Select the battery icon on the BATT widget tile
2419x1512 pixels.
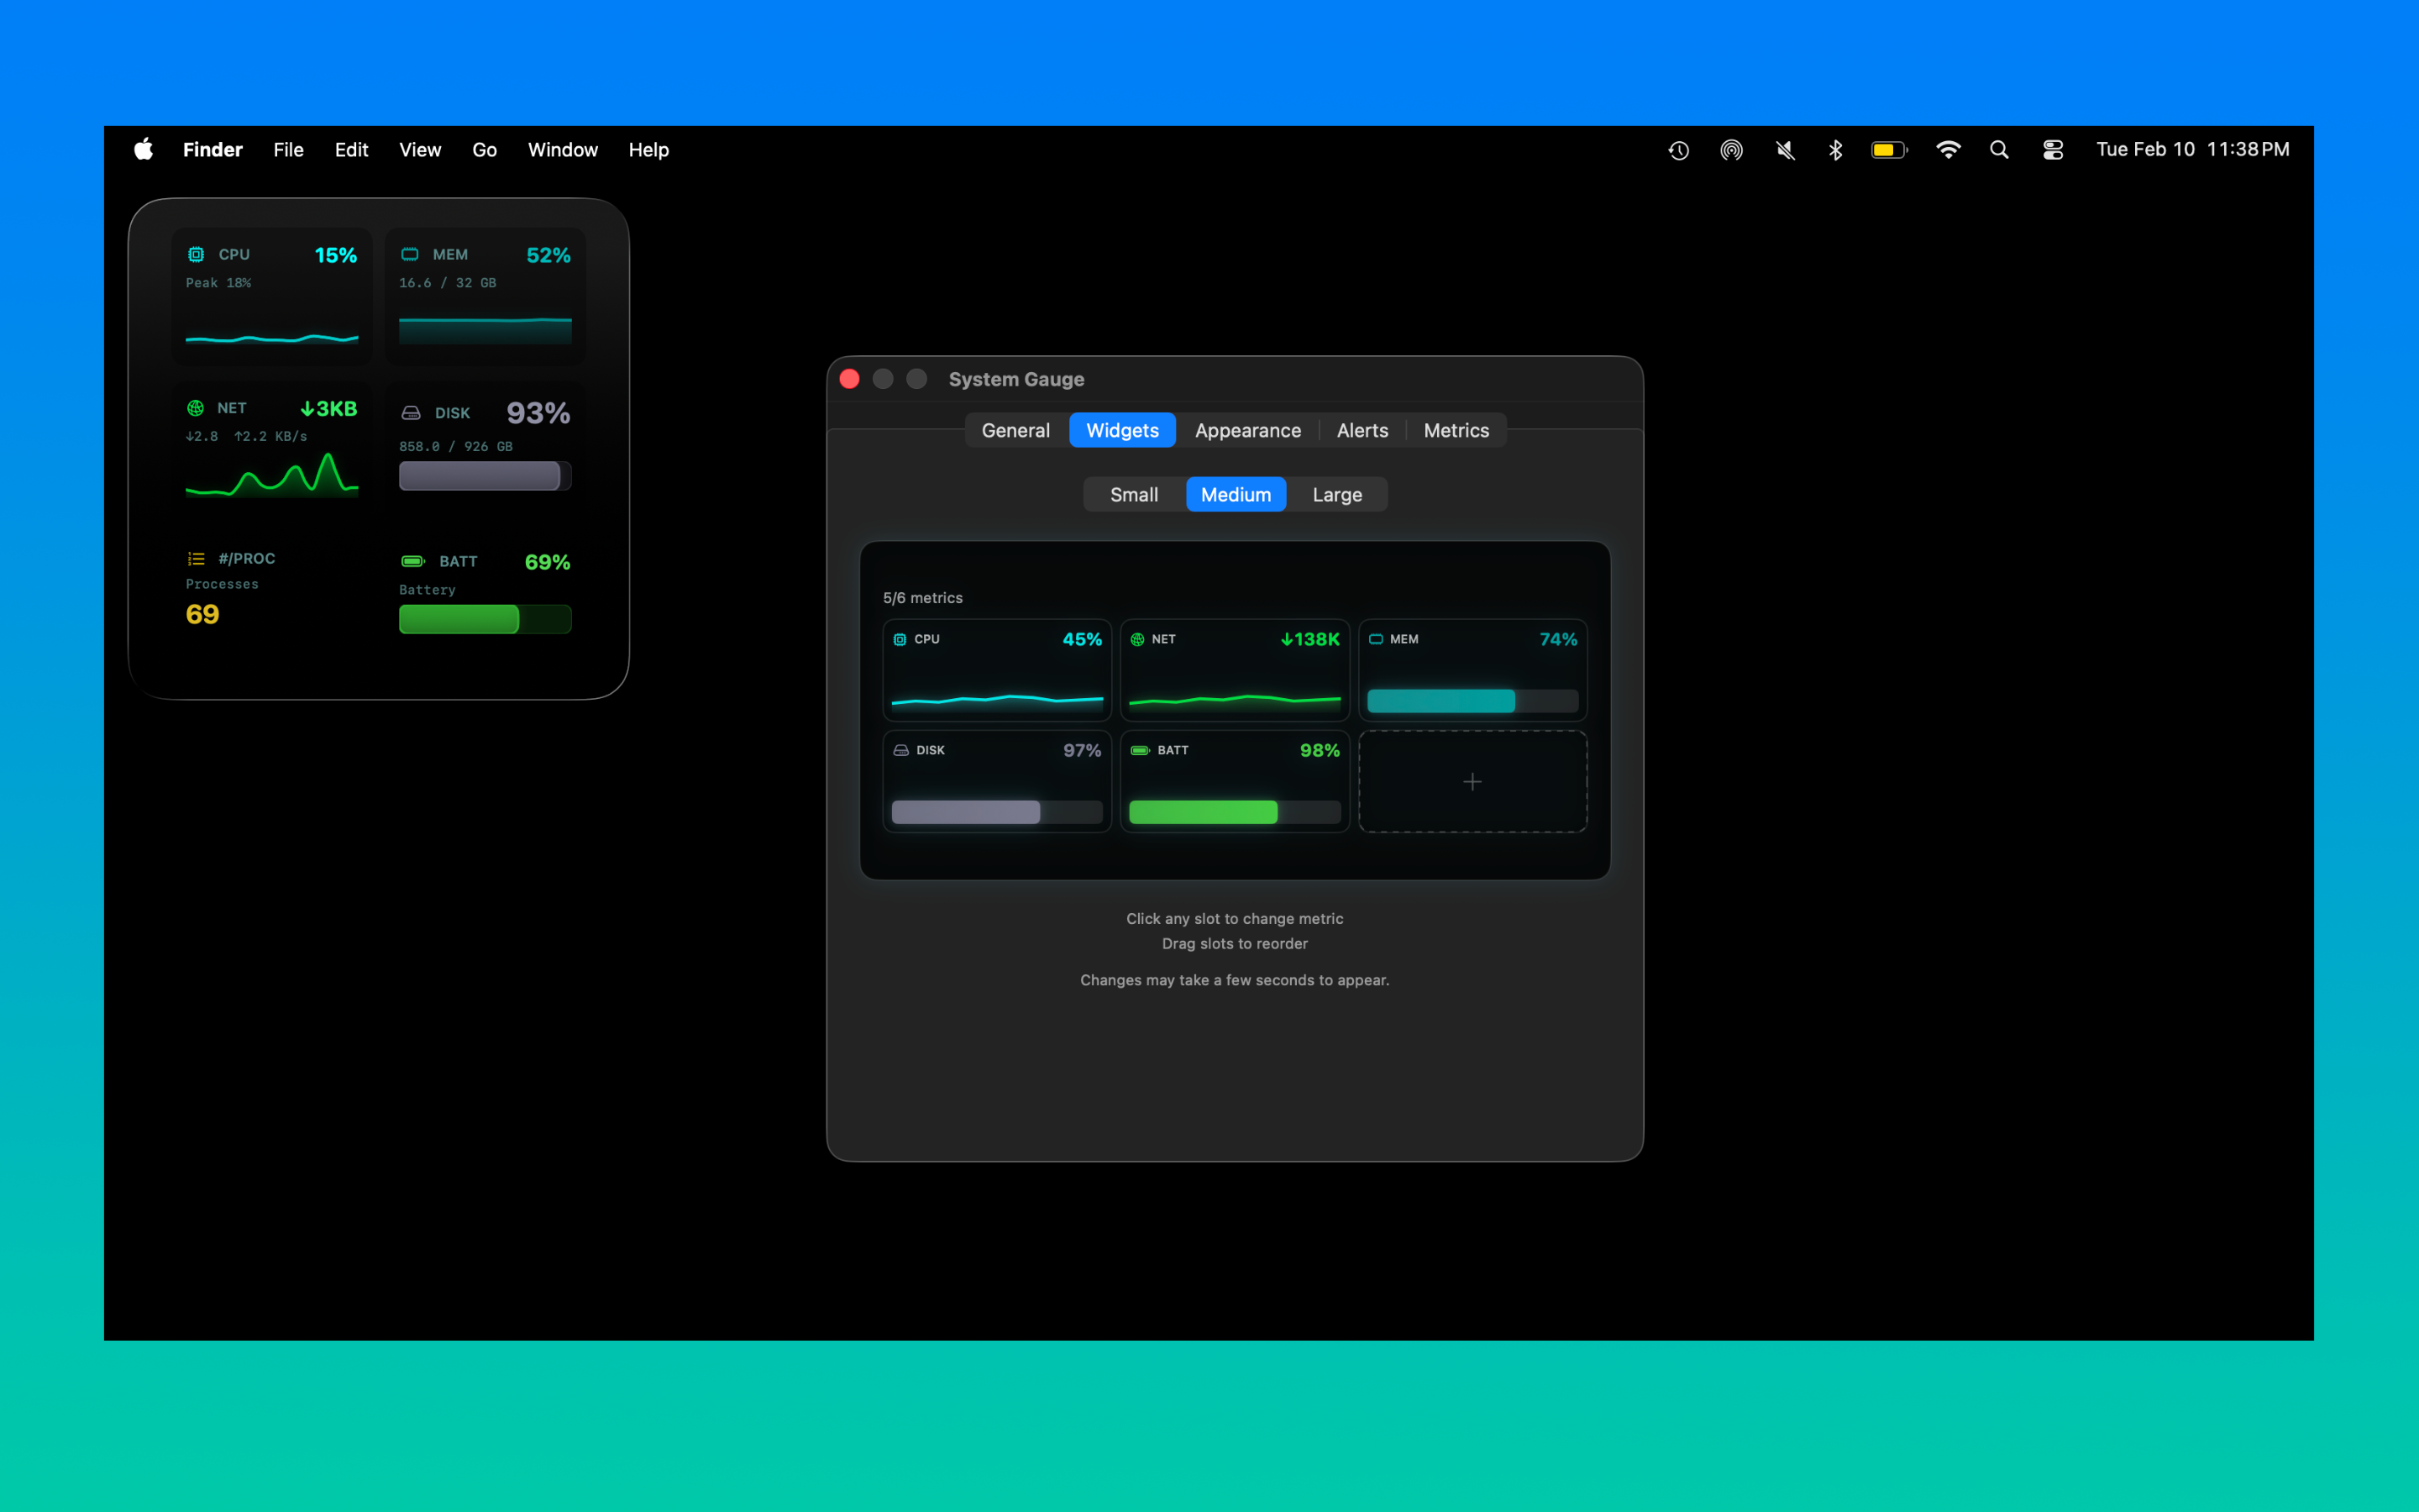[413, 561]
